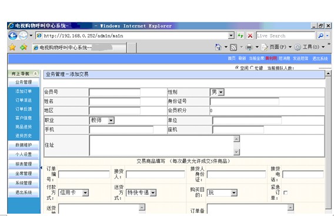Click 进货历史 in the sidebar

tap(24, 136)
